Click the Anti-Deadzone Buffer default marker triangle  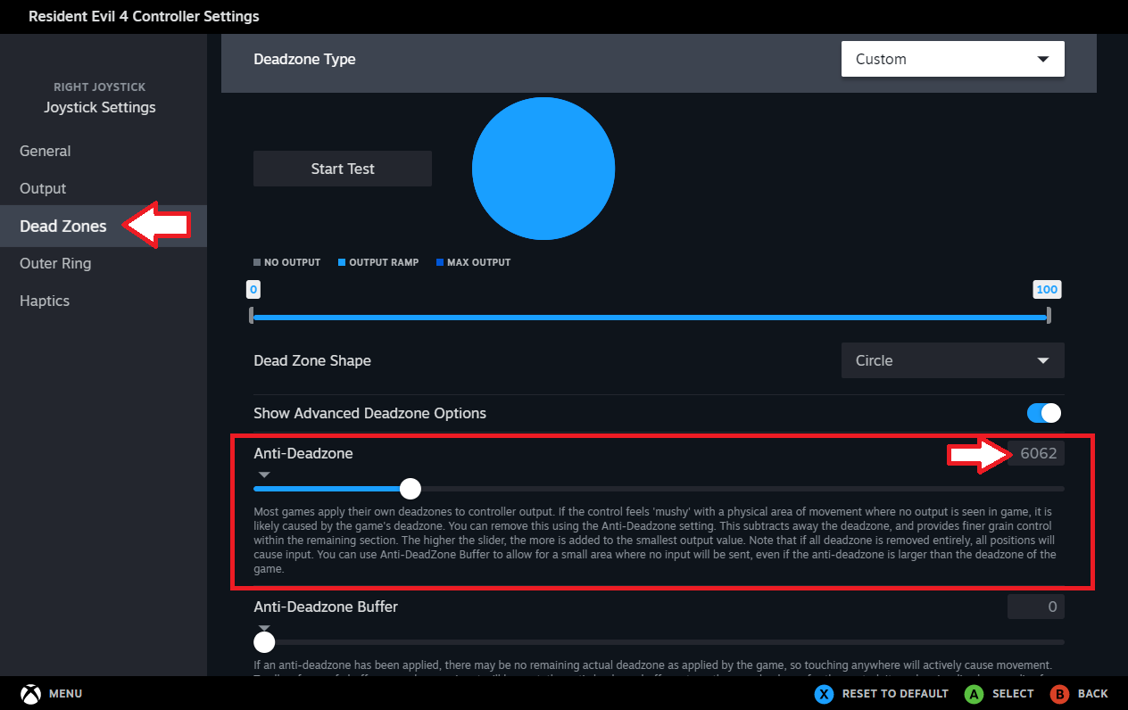pos(263,628)
